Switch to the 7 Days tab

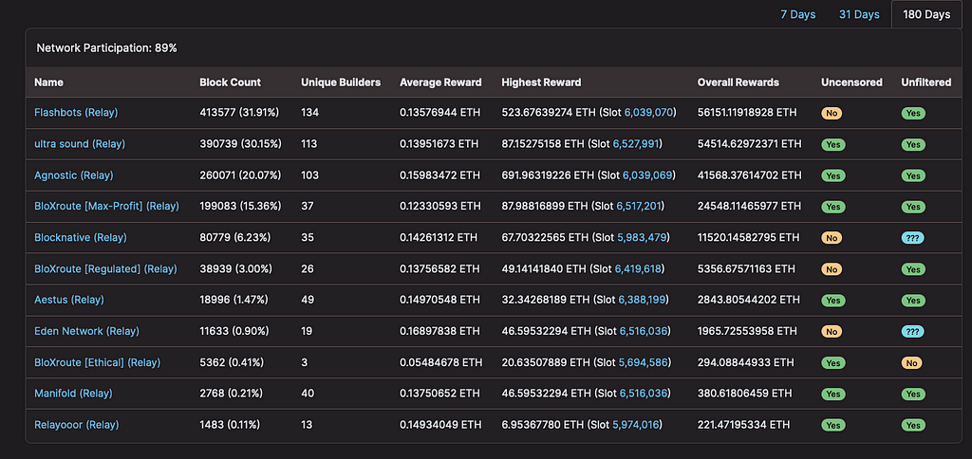coord(797,14)
